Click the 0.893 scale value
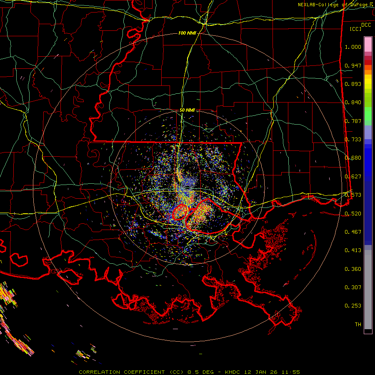375x375 pixels. pos(353,84)
